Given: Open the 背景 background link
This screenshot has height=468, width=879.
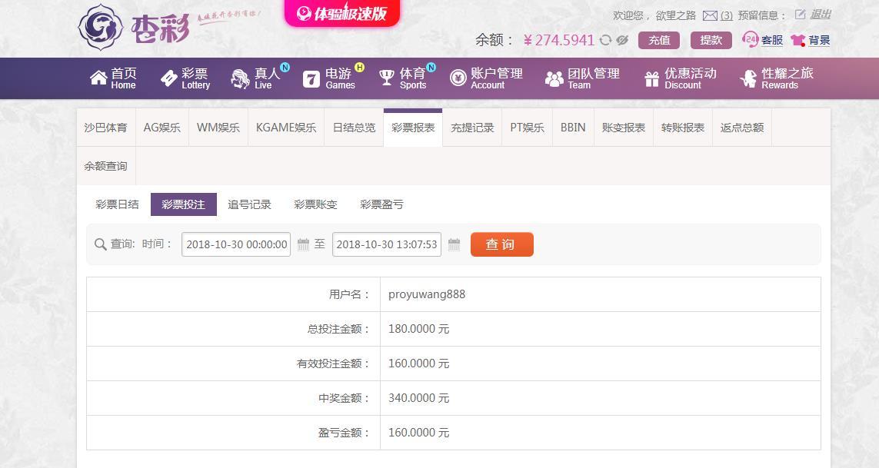Looking at the screenshot, I should pyautogui.click(x=819, y=40).
